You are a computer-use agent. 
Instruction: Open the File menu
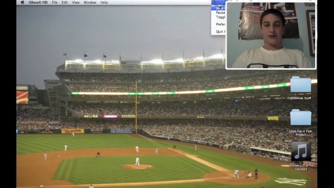pos(54,3)
